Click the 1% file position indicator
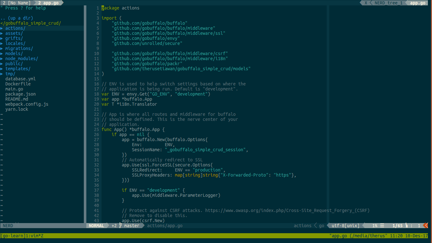The height and width of the screenshot is (243, 432). pos(375,226)
